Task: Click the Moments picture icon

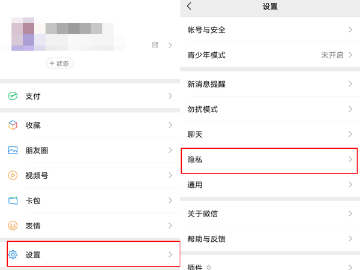Action: point(13,151)
